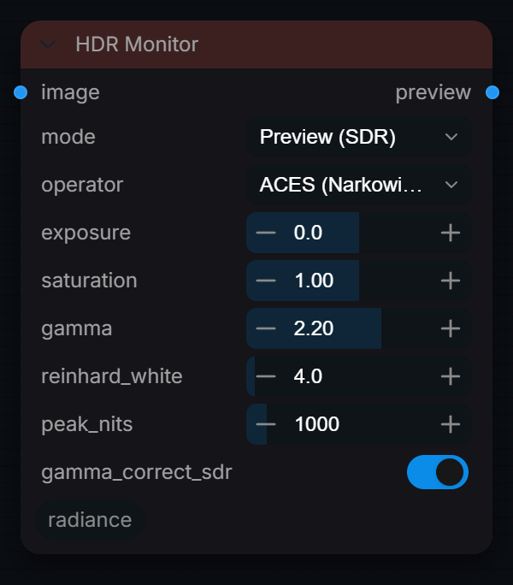The image size is (513, 585).
Task: Click the radiance badge
Action: (90, 520)
